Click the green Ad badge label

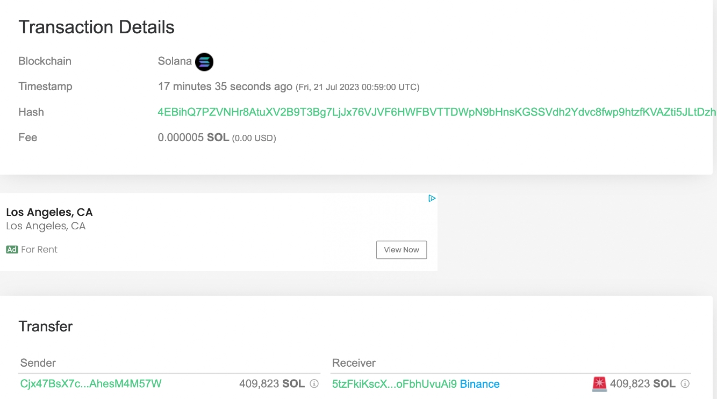12,250
